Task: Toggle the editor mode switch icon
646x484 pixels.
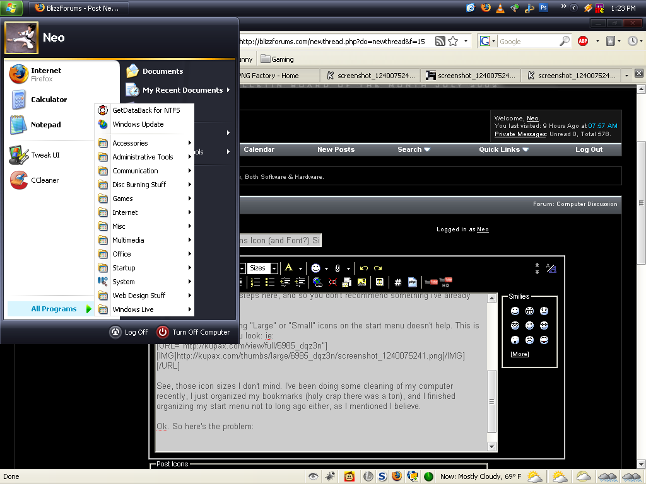Action: click(551, 268)
